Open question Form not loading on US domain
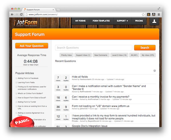Screen dimensions: 171x140 (101, 106)
